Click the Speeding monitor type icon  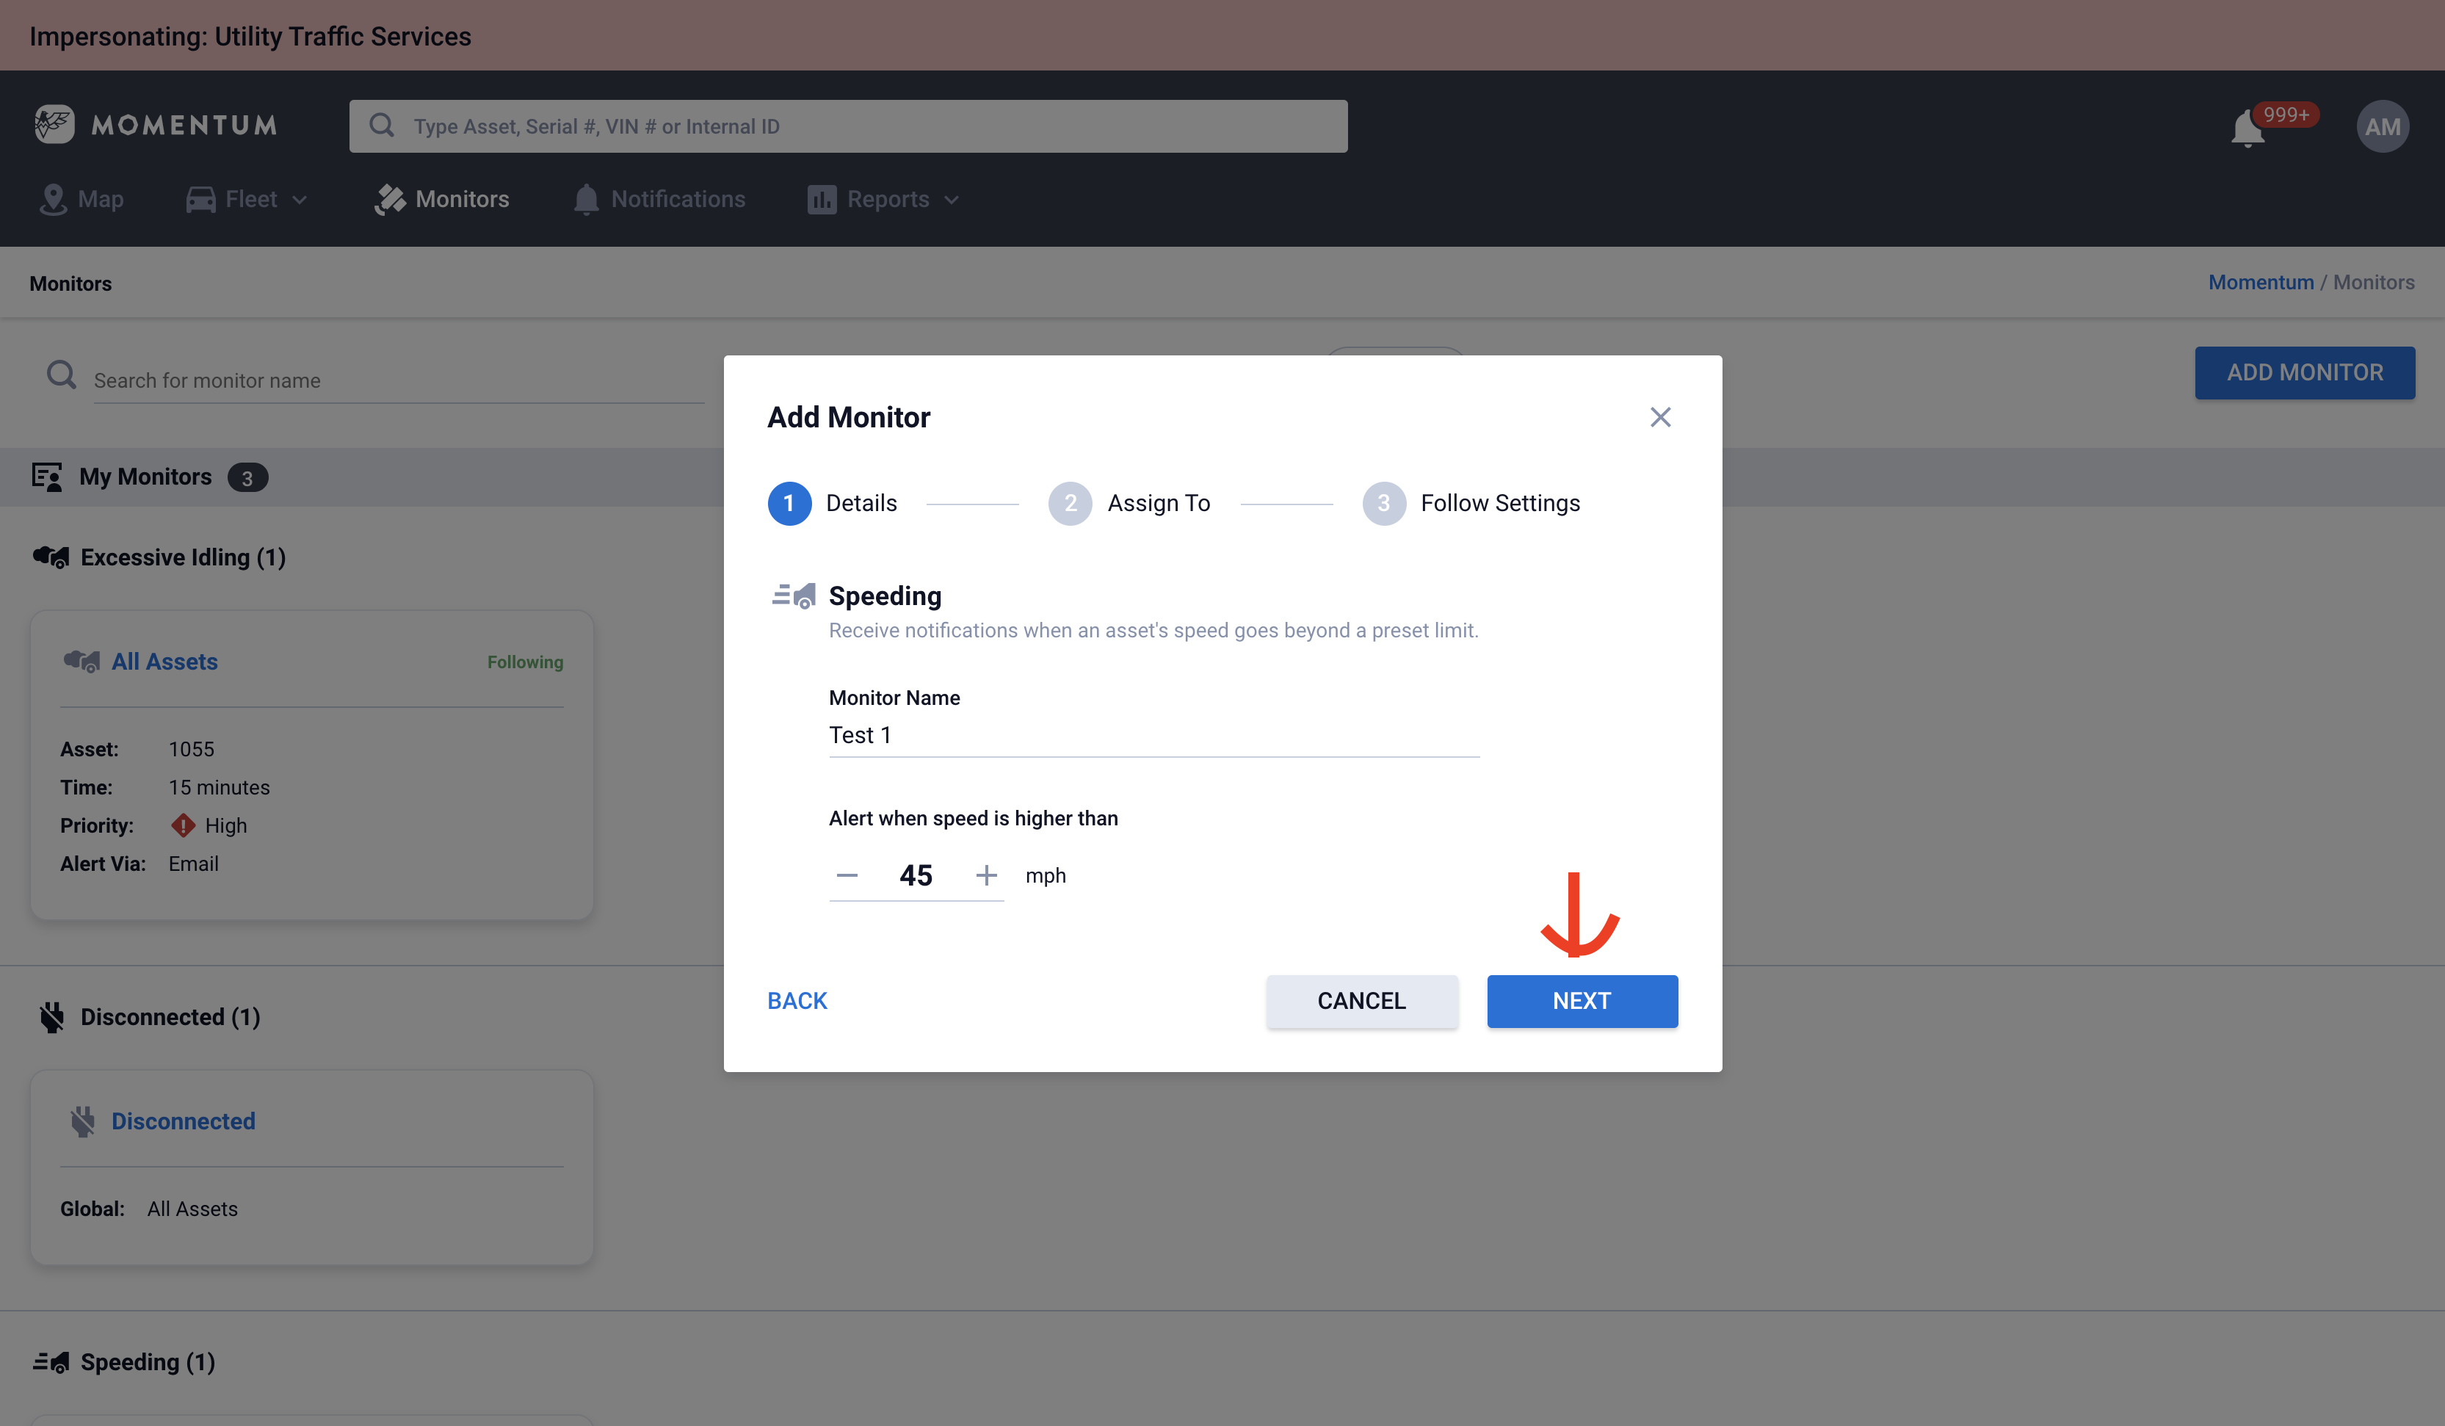pos(794,596)
